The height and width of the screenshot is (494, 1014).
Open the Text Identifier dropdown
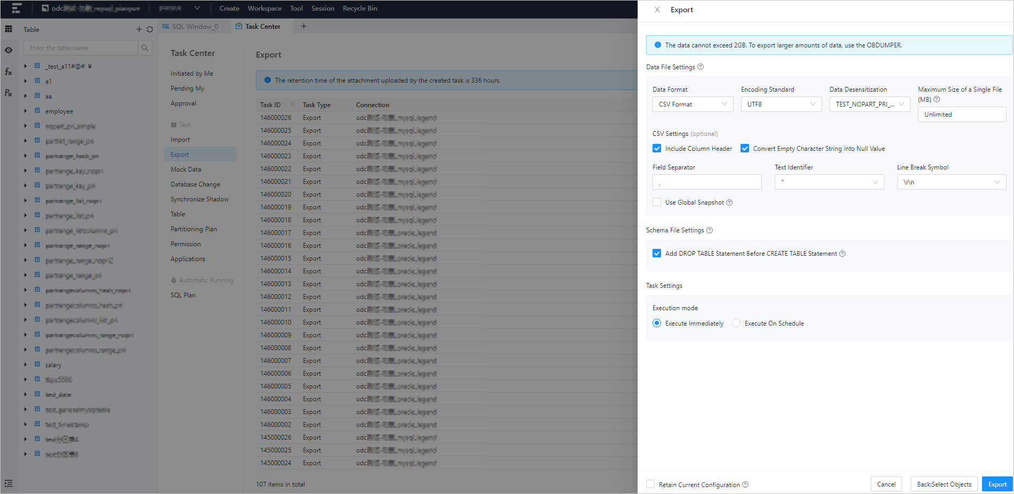[x=830, y=182]
